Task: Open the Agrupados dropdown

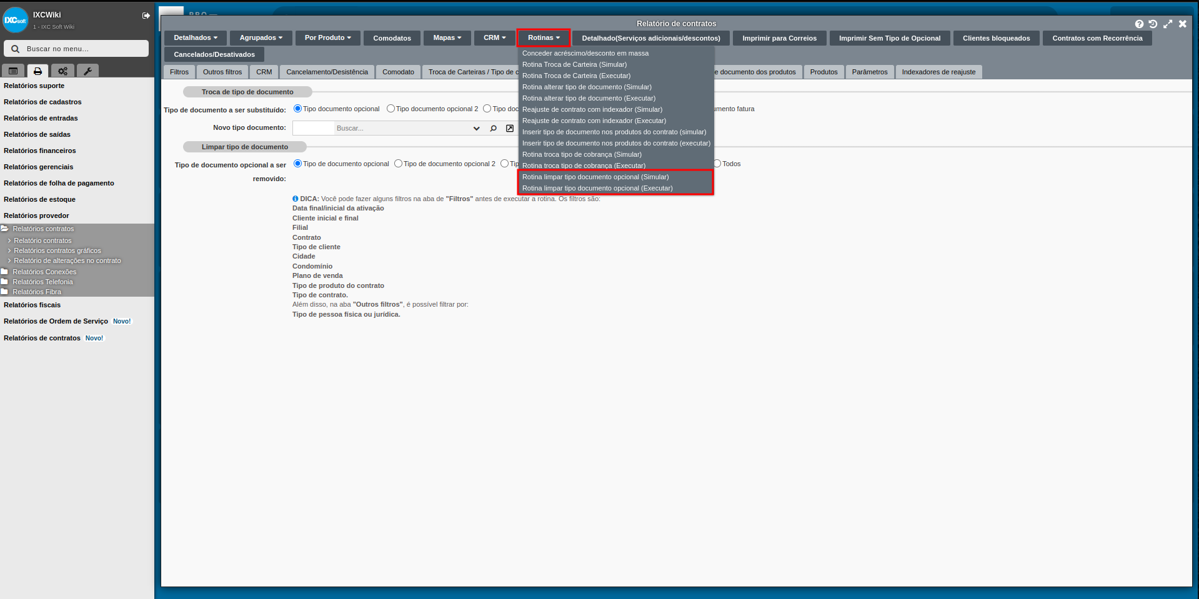Action: [261, 38]
